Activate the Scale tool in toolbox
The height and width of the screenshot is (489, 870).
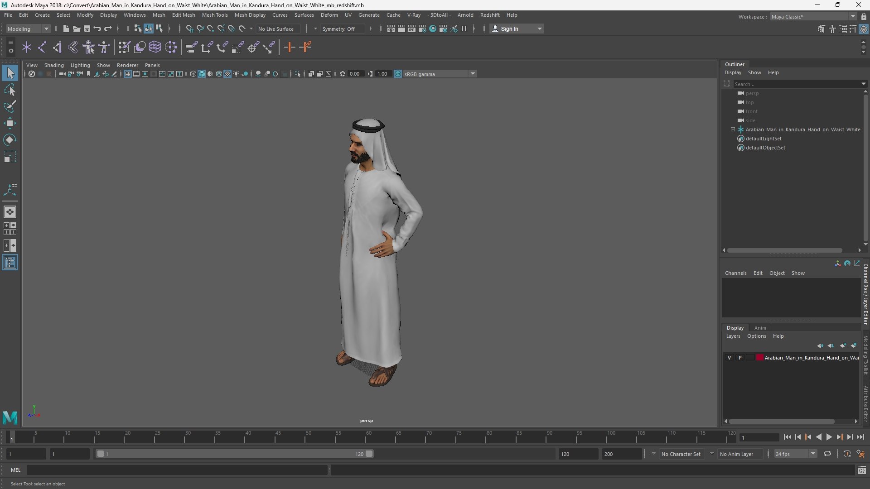pos(10,157)
